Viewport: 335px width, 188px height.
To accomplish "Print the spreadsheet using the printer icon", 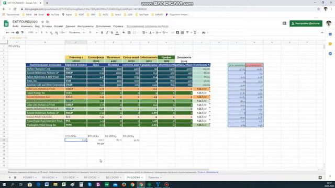I will pos(17,32).
